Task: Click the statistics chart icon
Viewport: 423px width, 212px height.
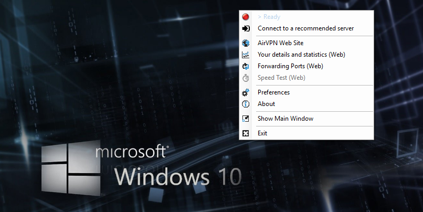Action: [246, 55]
